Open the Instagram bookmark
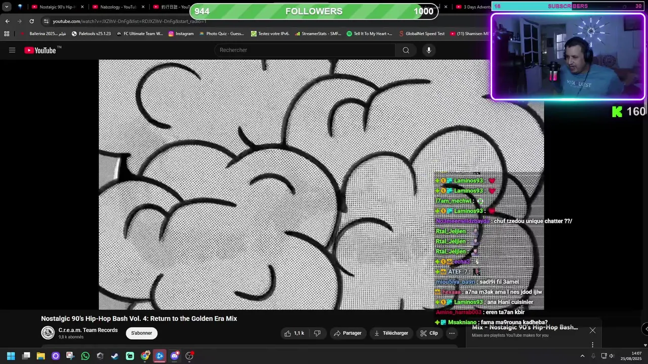This screenshot has height=364, width=648. (181, 34)
